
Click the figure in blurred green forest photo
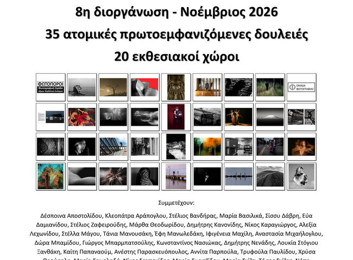tap(270, 87)
